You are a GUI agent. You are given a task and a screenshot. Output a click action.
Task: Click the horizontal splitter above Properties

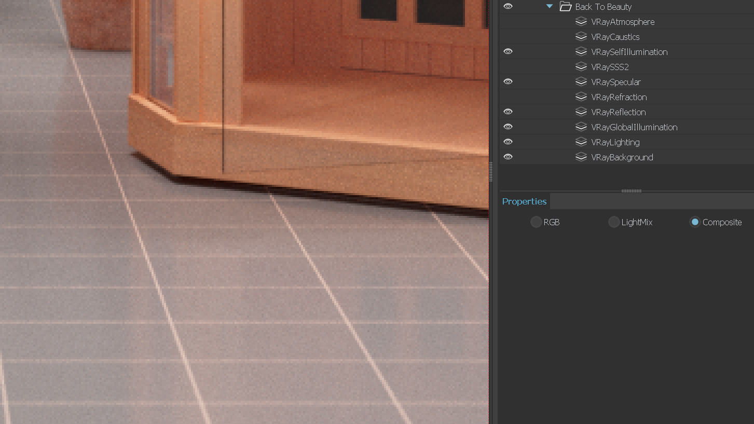click(631, 191)
